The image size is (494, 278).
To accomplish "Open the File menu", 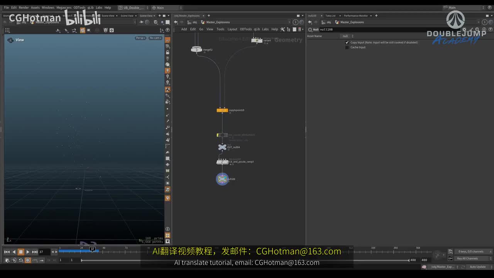I will (x=6, y=7).
